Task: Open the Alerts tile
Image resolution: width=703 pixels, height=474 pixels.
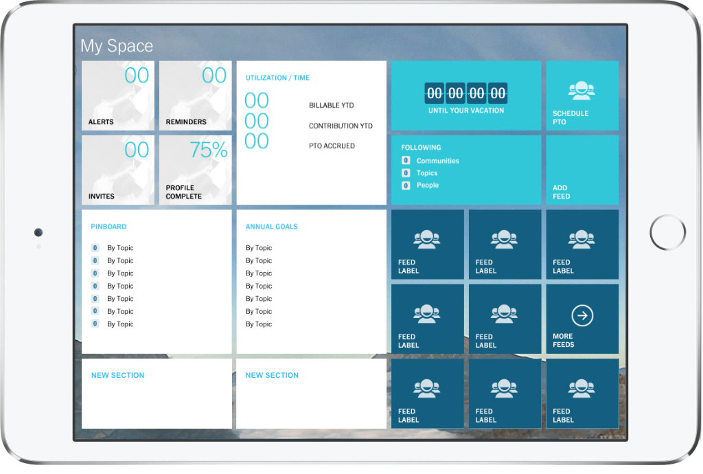Action: [x=118, y=95]
